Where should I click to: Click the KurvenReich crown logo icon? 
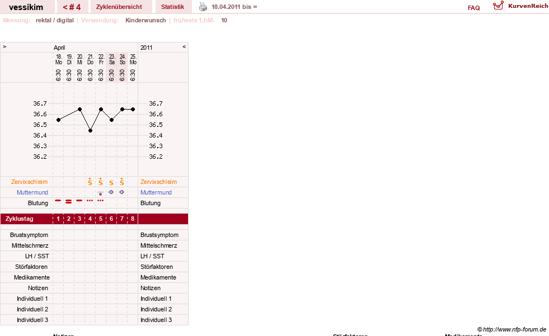(498, 6)
